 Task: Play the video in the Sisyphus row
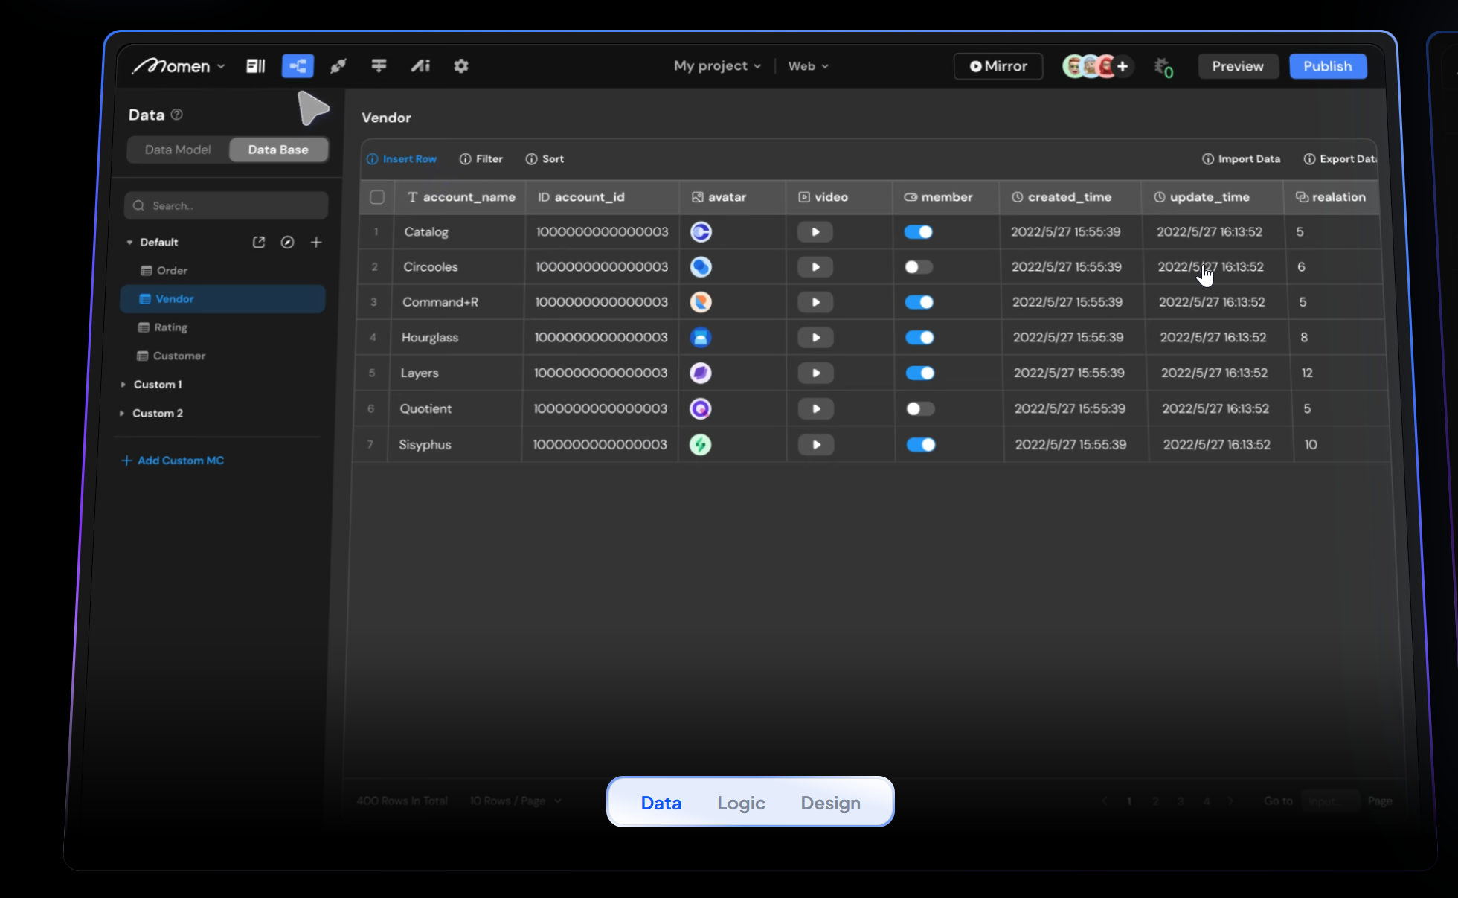(816, 445)
